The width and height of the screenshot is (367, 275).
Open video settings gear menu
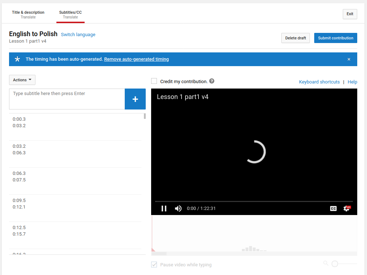346,209
